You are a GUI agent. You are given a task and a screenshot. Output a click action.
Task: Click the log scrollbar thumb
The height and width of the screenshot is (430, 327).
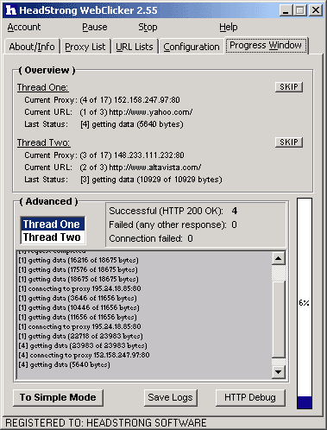(x=278, y=319)
